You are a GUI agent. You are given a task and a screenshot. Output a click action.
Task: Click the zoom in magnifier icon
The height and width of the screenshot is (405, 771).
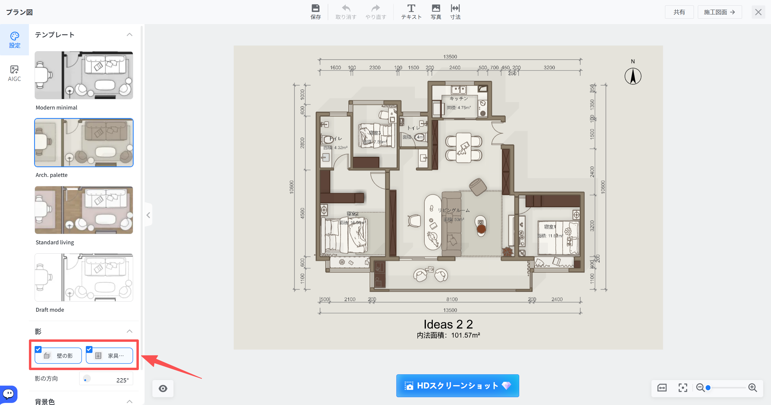click(x=753, y=388)
